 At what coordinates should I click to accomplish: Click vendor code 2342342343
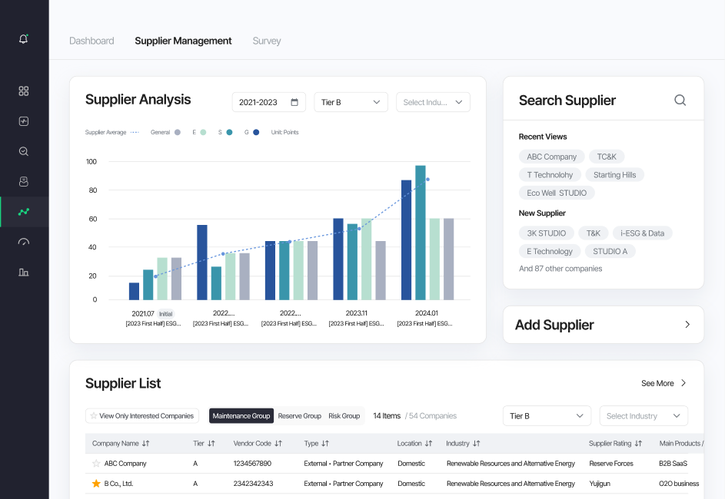254,484
